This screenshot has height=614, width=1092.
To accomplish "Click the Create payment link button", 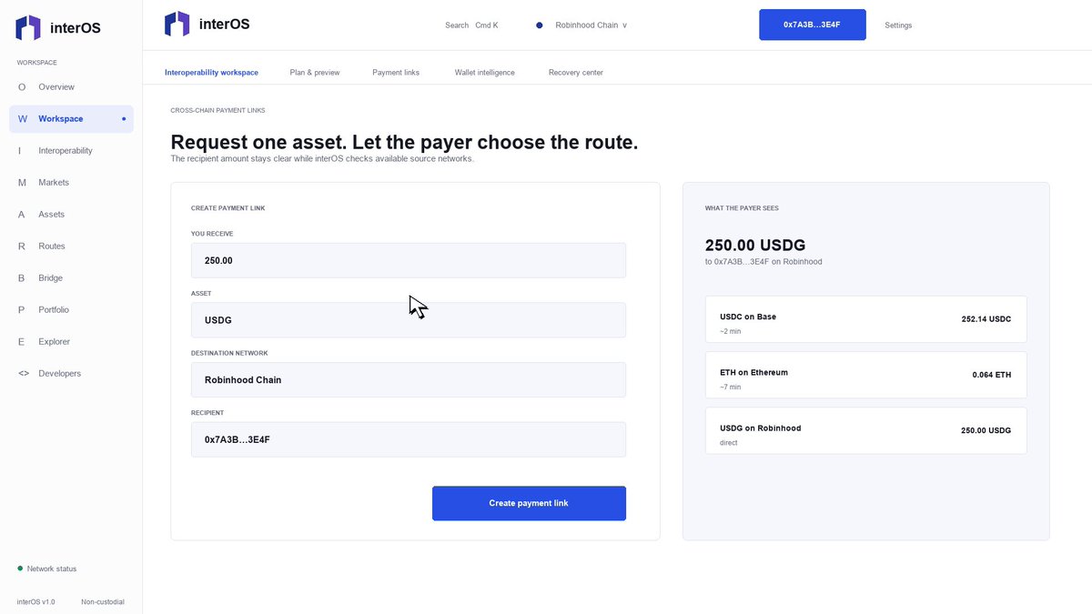I will 529,504.
